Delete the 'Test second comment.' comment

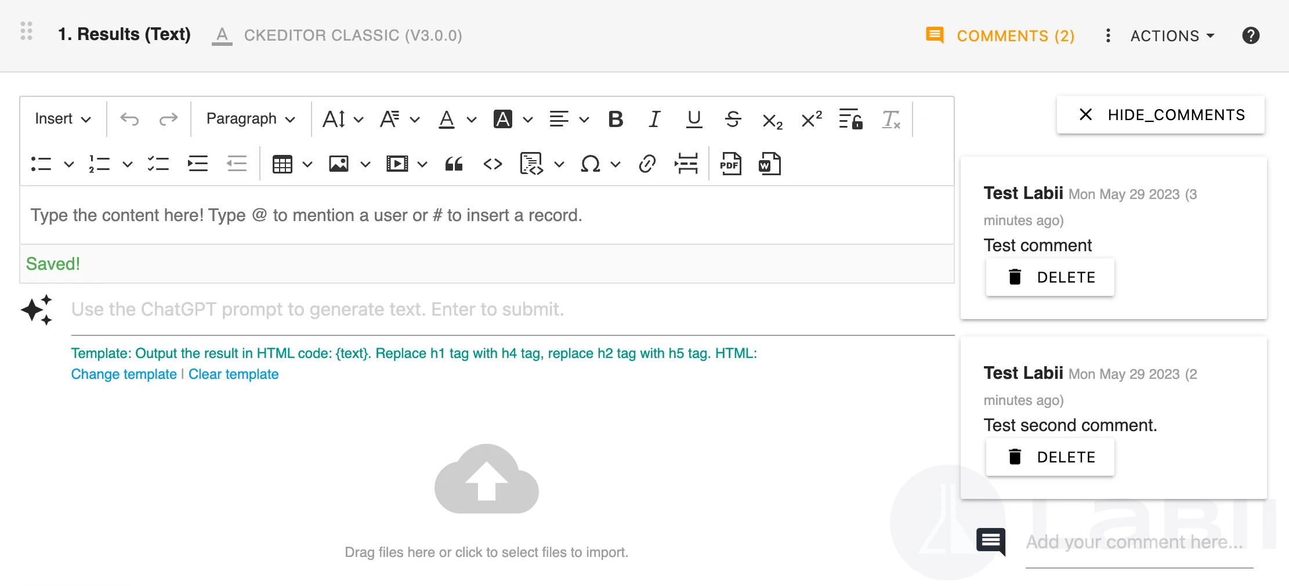1050,457
